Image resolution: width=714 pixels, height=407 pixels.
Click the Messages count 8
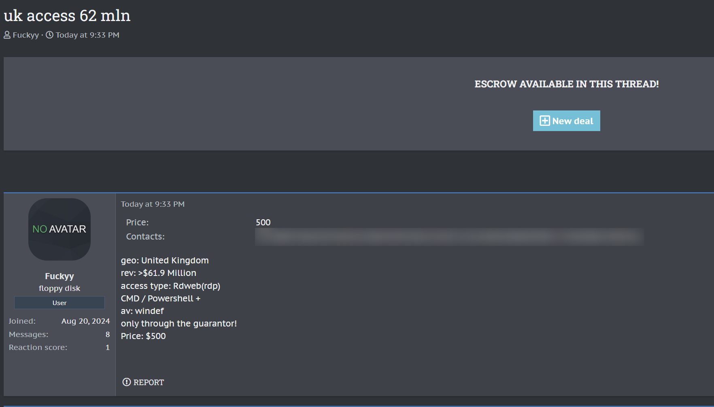pos(108,335)
